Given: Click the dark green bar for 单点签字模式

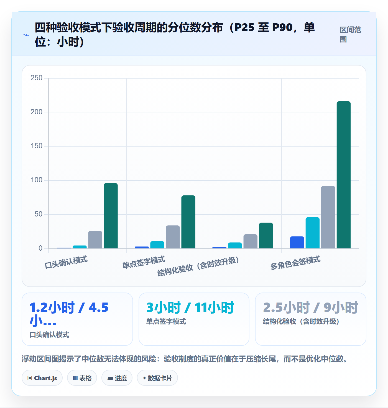Looking at the screenshot, I should (x=188, y=222).
